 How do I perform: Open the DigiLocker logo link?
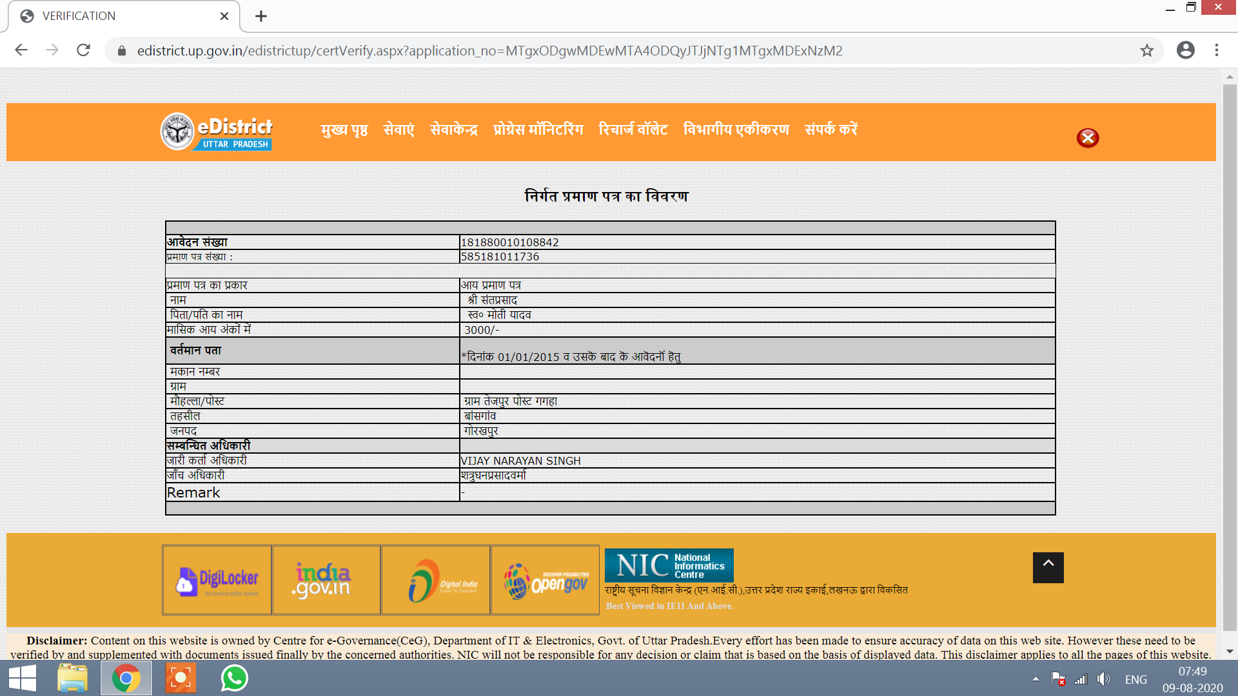tap(217, 580)
